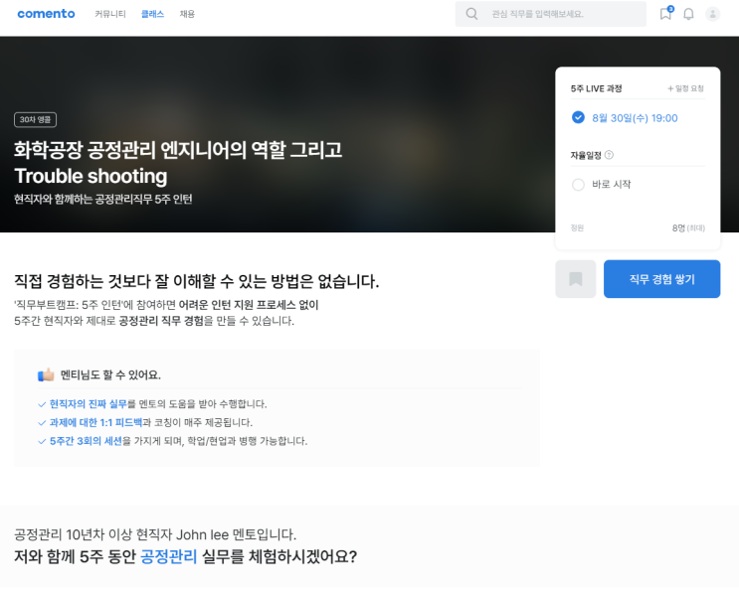The width and height of the screenshot is (739, 595).
Task: Select the 8월 30일(수) 19:00 schedule option
Action: click(578, 117)
